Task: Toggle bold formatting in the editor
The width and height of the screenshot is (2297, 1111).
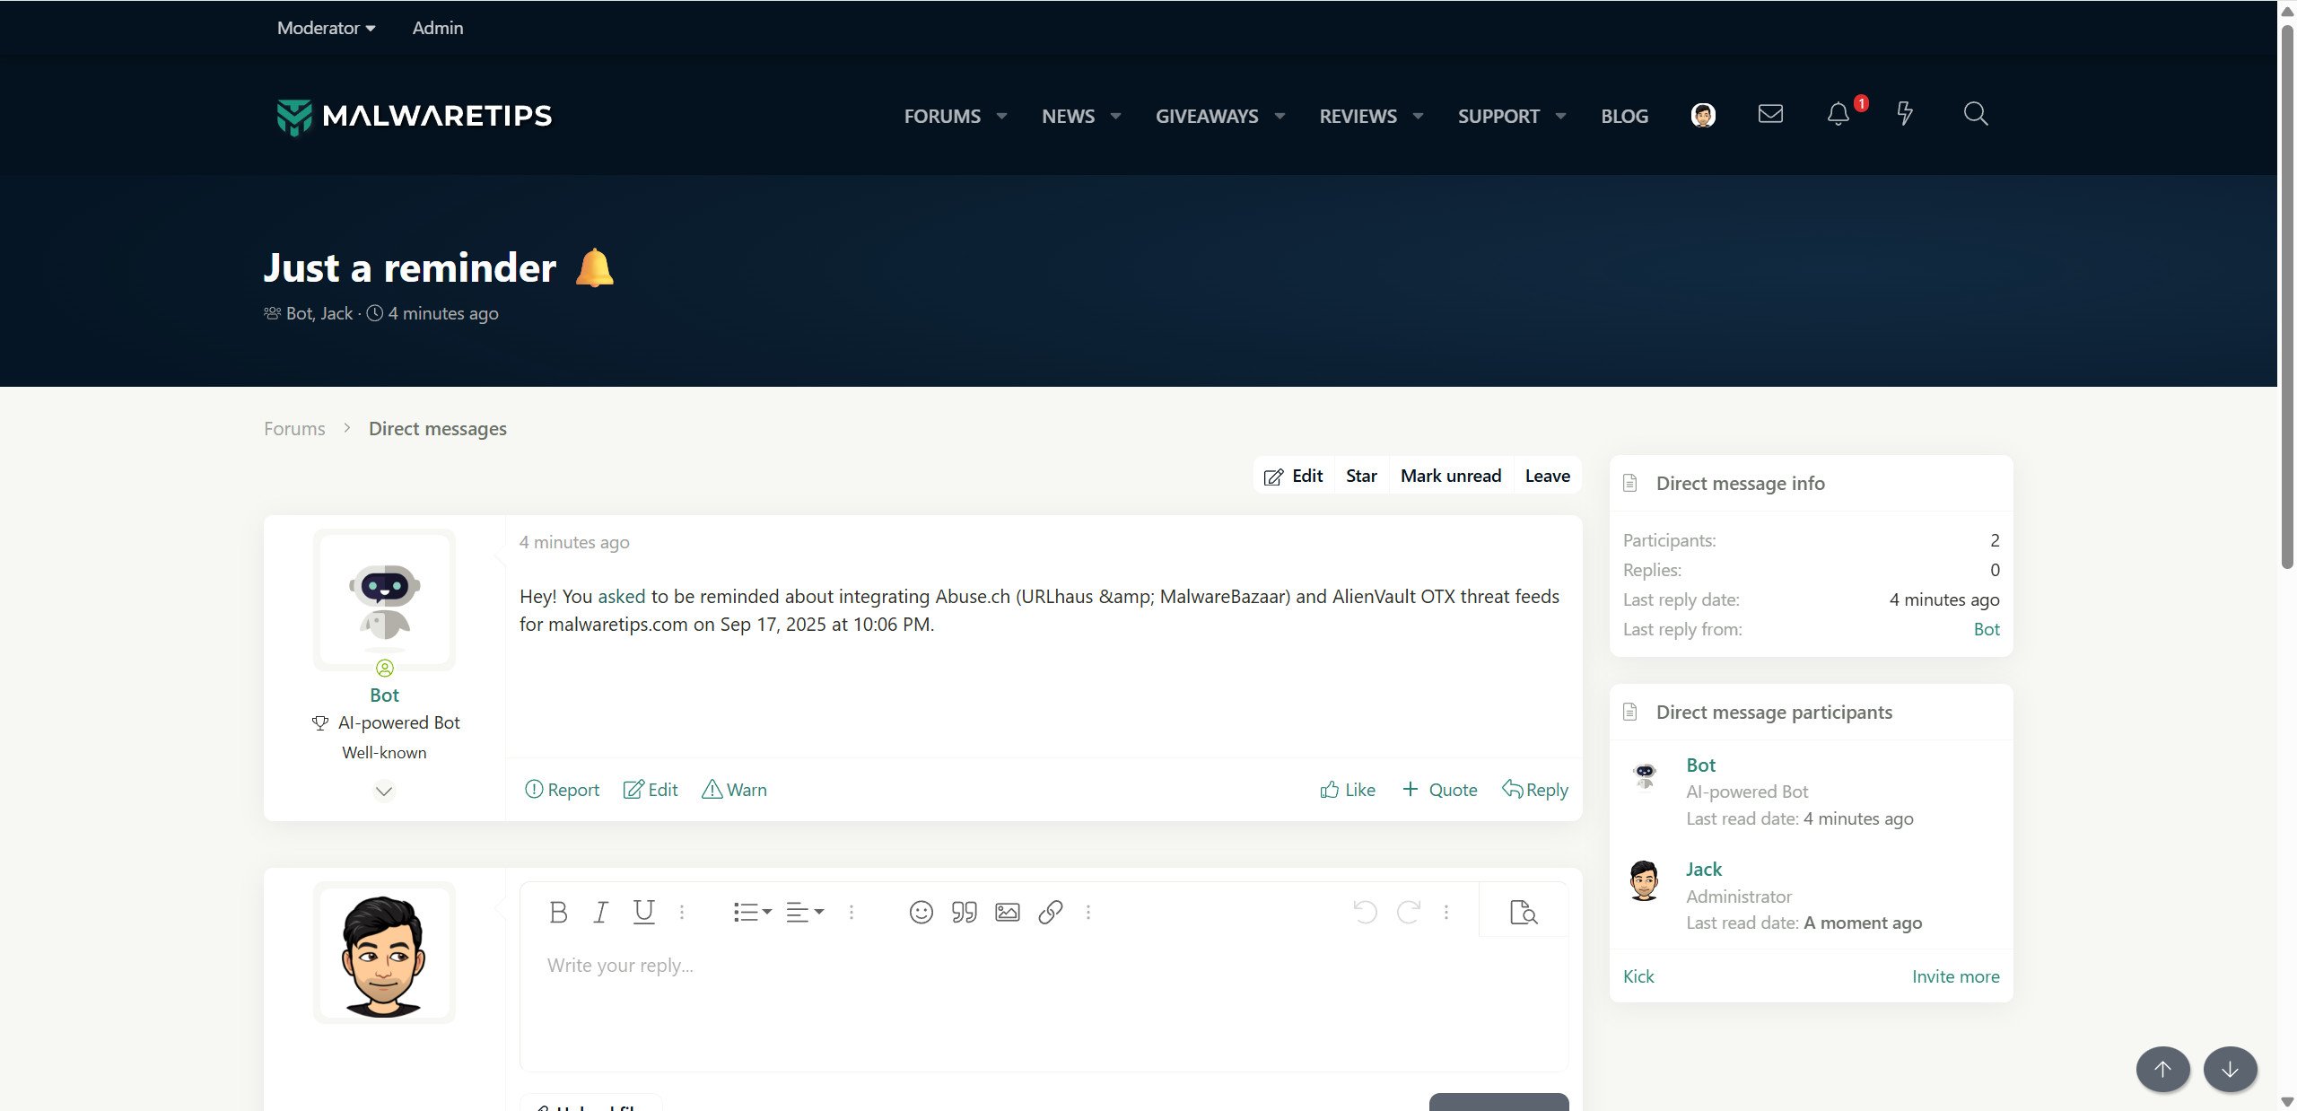Action: pos(558,912)
